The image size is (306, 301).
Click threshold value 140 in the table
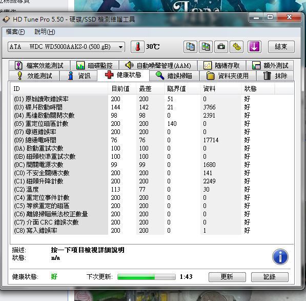pos(172,124)
